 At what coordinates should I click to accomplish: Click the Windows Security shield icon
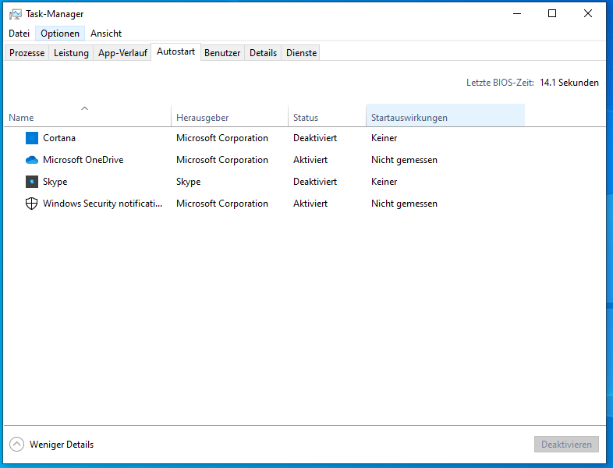32,204
